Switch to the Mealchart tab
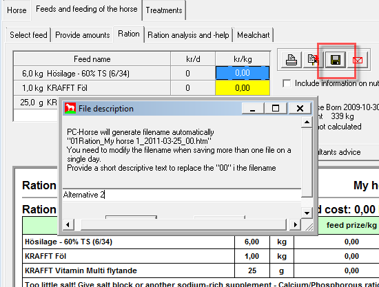The image size is (379, 287). [253, 35]
